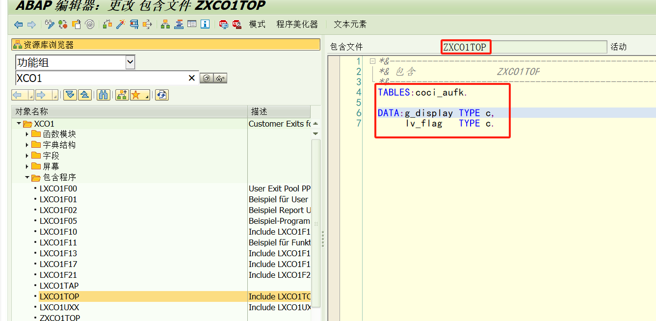This screenshot has height=321, width=656.
Task: Open the 功能组 object type dropdown
Action: 130,62
